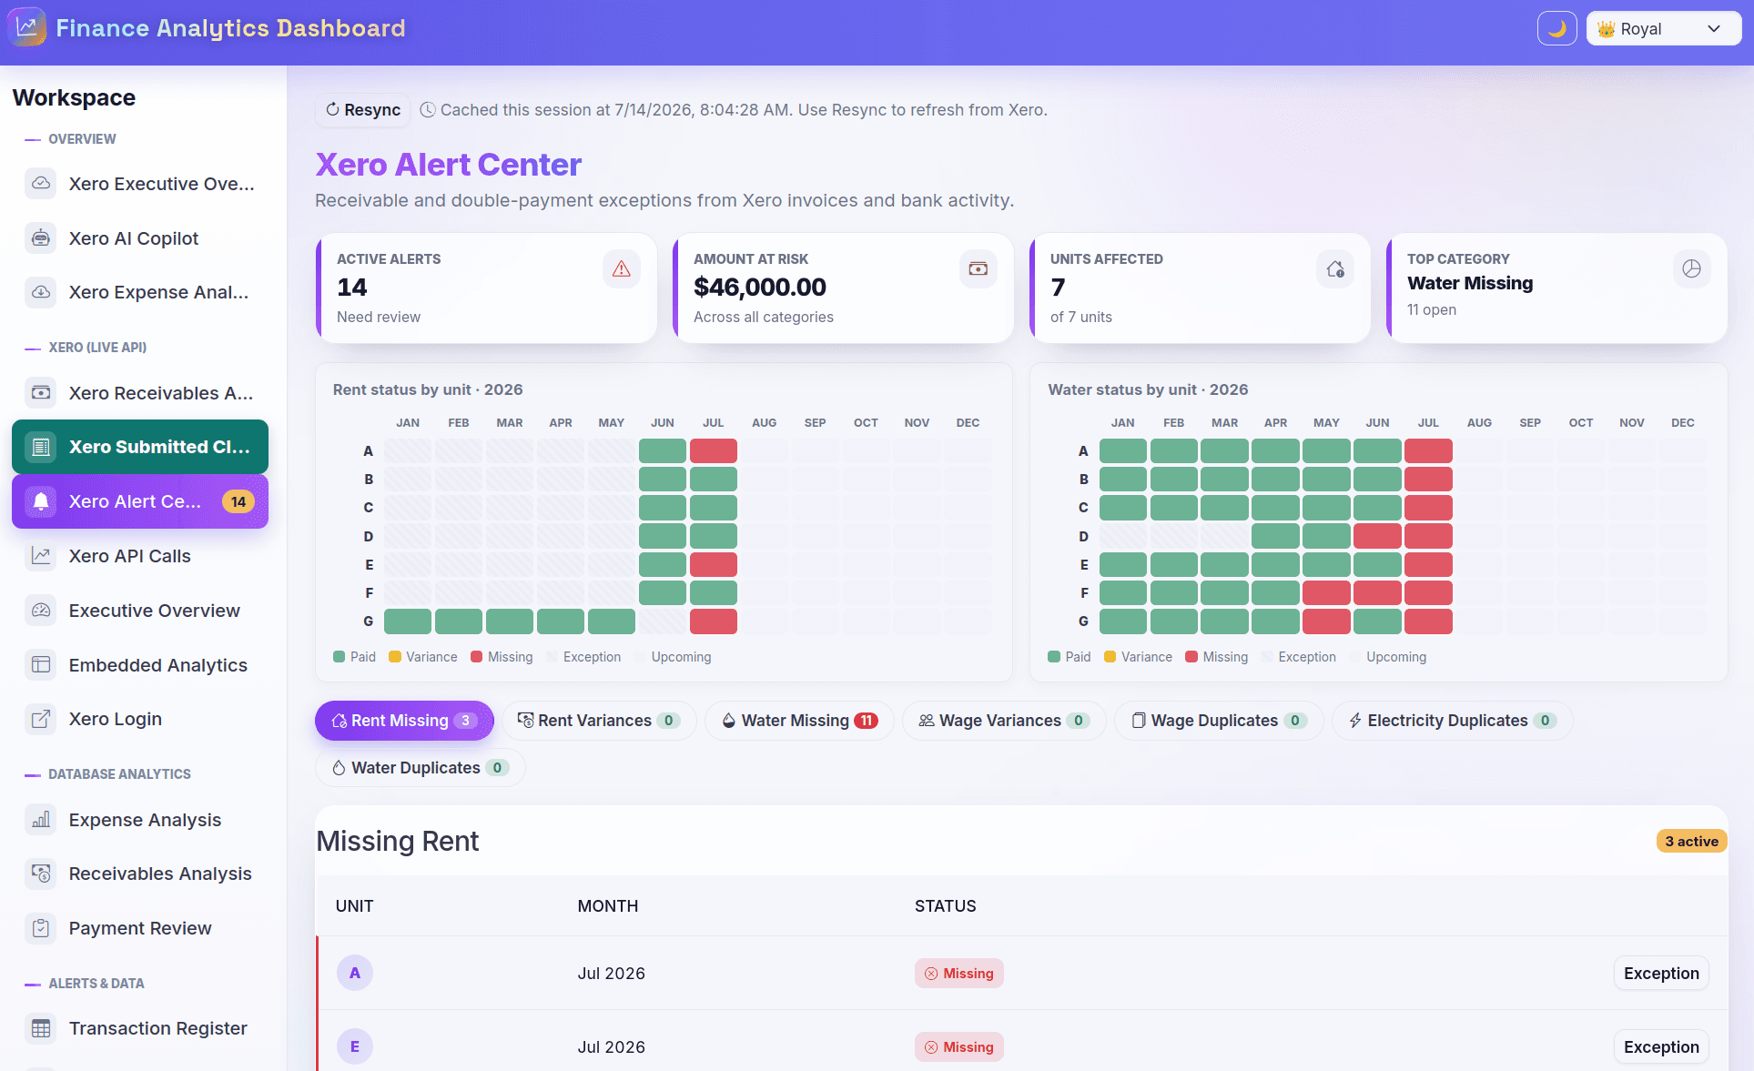
Task: Select the Electricity Duplicates tab
Action: click(x=1452, y=721)
